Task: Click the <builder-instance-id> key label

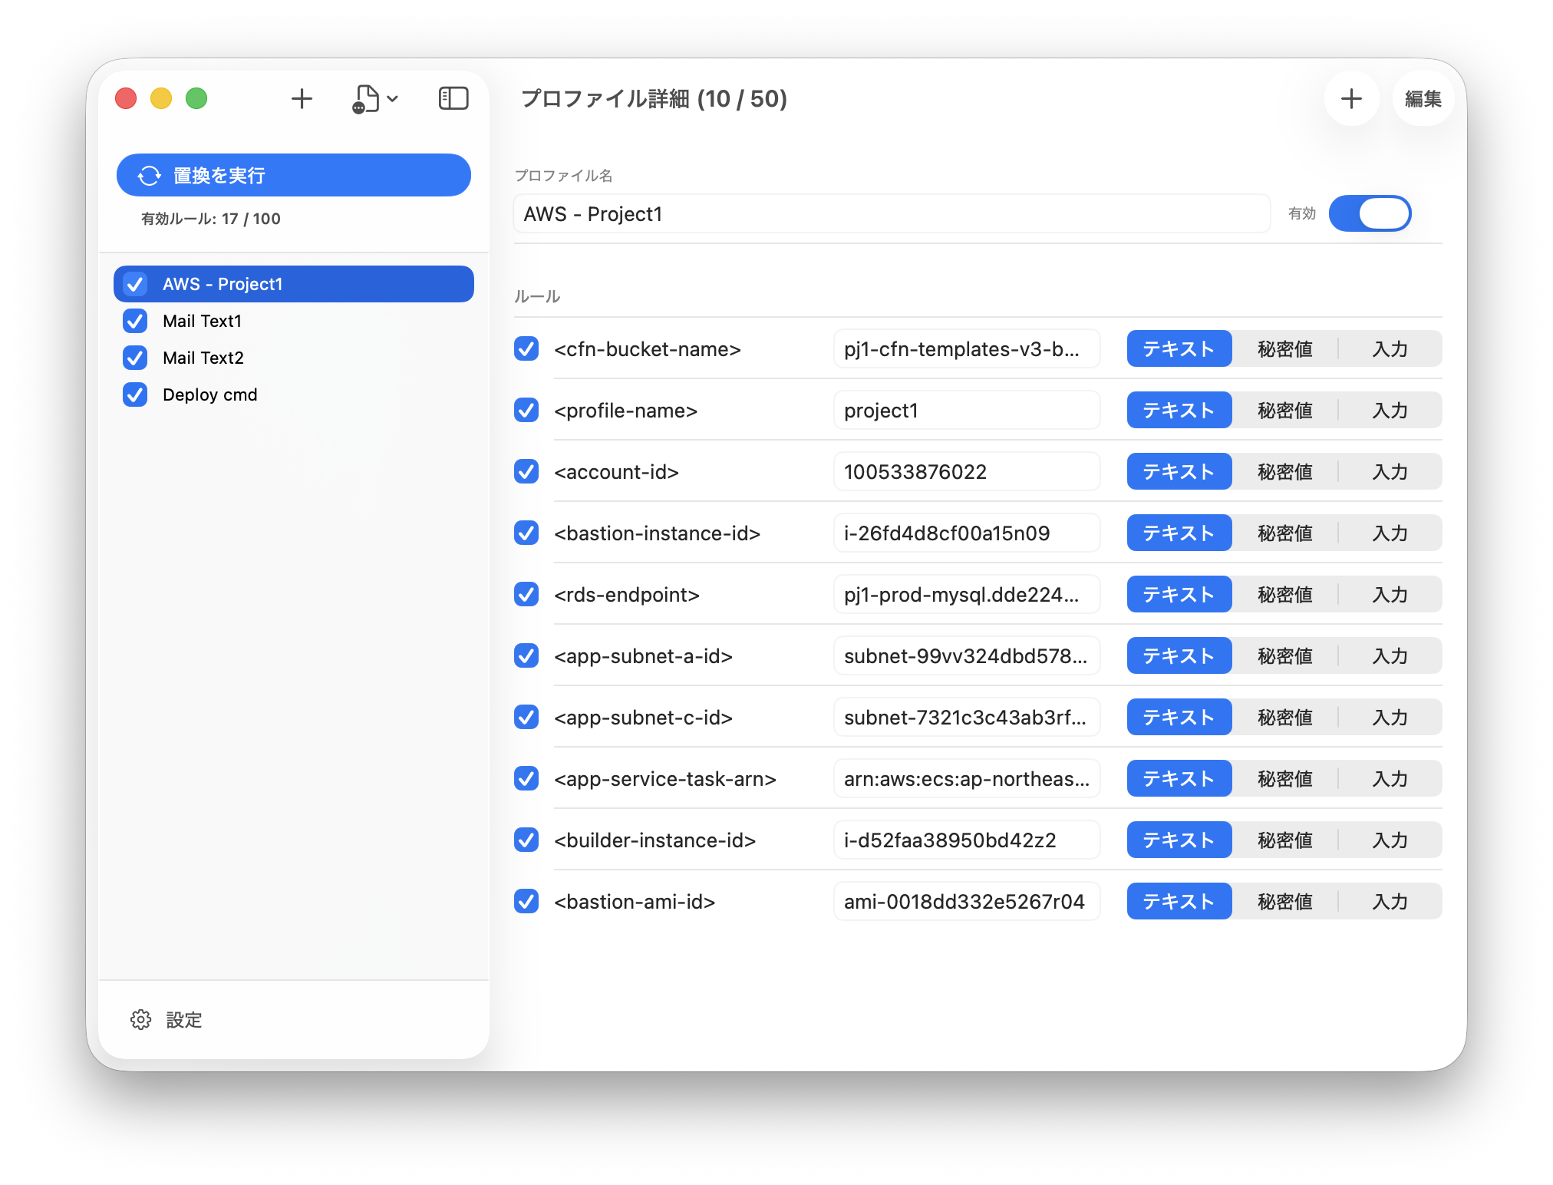Action: point(655,840)
